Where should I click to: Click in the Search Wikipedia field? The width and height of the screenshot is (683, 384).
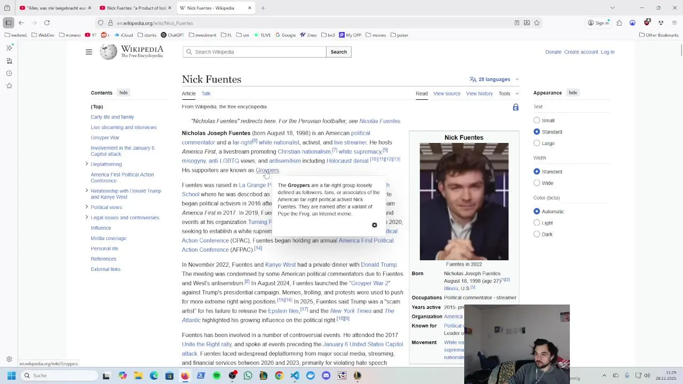255,52
